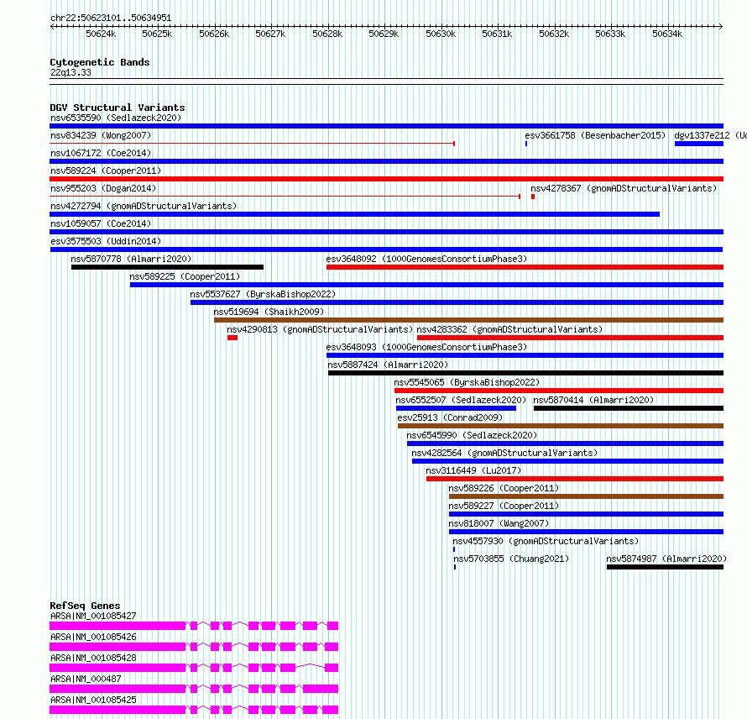747x719 pixels.
Task: Open the nsv589225 (Cooper2011) label
Action: point(185,276)
